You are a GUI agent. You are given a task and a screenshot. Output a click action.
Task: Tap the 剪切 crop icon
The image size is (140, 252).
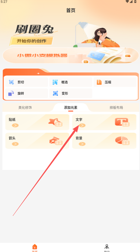tap(11, 82)
